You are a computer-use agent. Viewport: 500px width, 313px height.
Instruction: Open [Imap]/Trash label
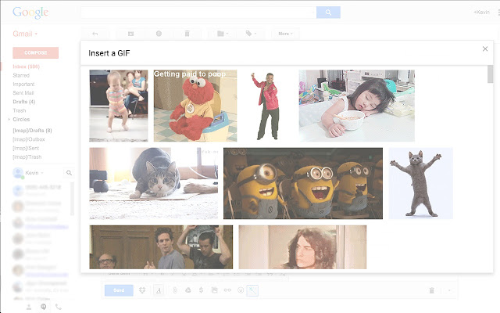tap(27, 156)
